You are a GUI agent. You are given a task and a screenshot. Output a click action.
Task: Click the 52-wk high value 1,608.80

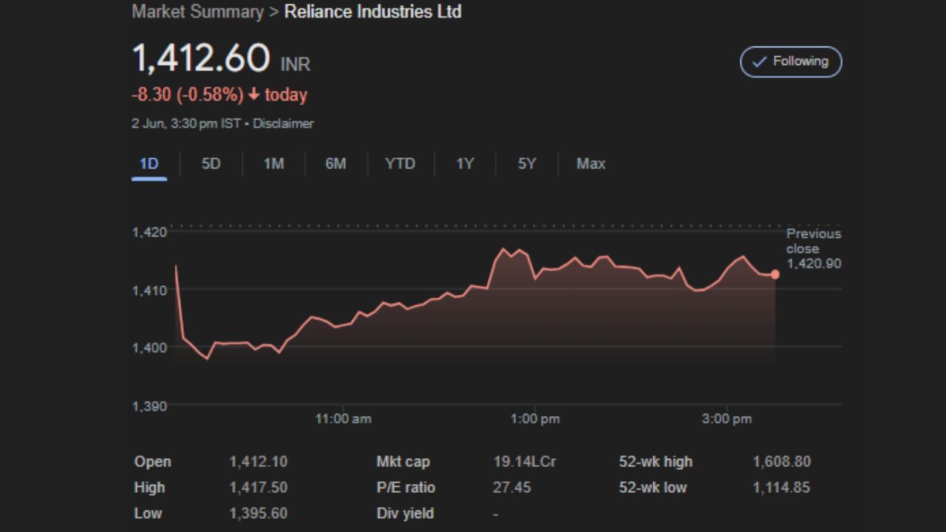(x=782, y=462)
